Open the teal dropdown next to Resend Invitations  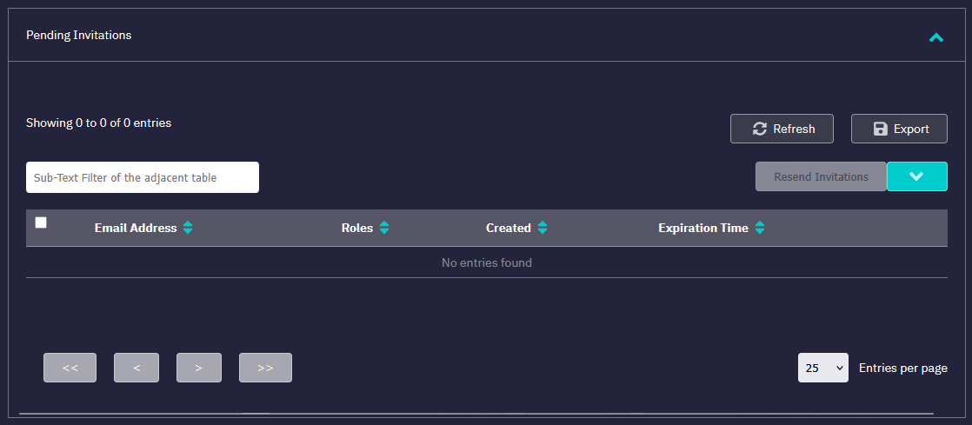[x=916, y=176]
